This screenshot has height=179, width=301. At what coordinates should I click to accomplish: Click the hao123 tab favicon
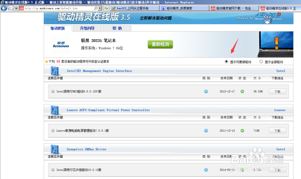[114, 8]
